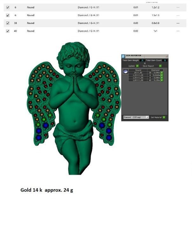The width and height of the screenshot is (192, 228).
Task: Click the 1,50 X 1,50 size cell
Action: (x=138, y=78)
